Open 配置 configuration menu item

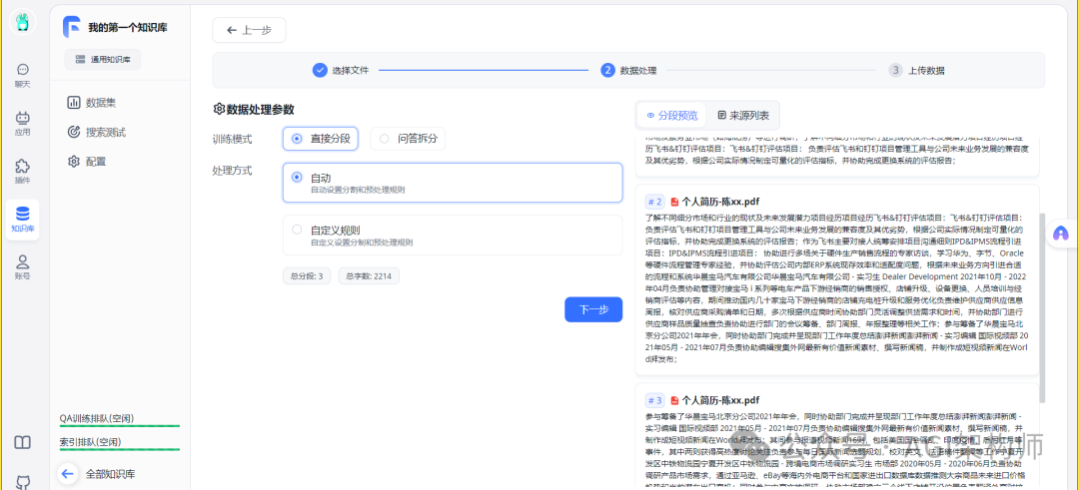tap(87, 162)
